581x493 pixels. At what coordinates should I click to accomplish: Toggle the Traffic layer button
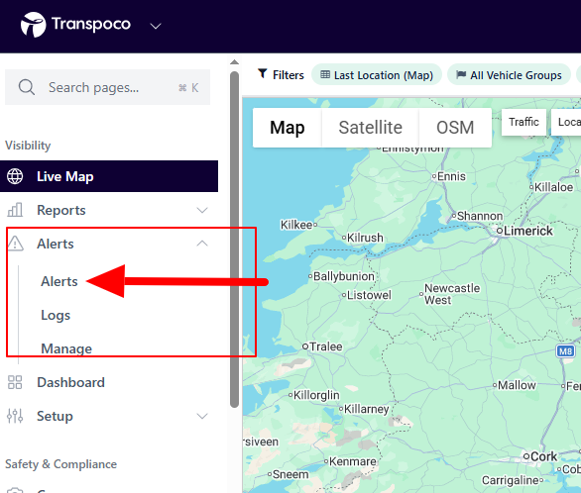point(523,122)
